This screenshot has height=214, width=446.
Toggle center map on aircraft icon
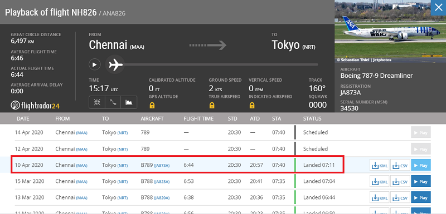(97, 102)
